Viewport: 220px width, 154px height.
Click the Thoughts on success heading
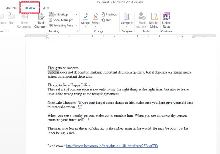64,68
